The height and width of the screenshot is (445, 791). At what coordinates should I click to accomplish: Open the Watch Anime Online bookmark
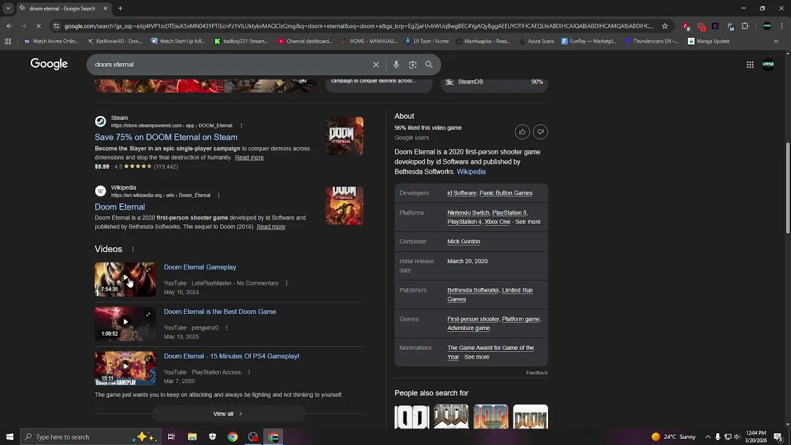click(x=51, y=41)
